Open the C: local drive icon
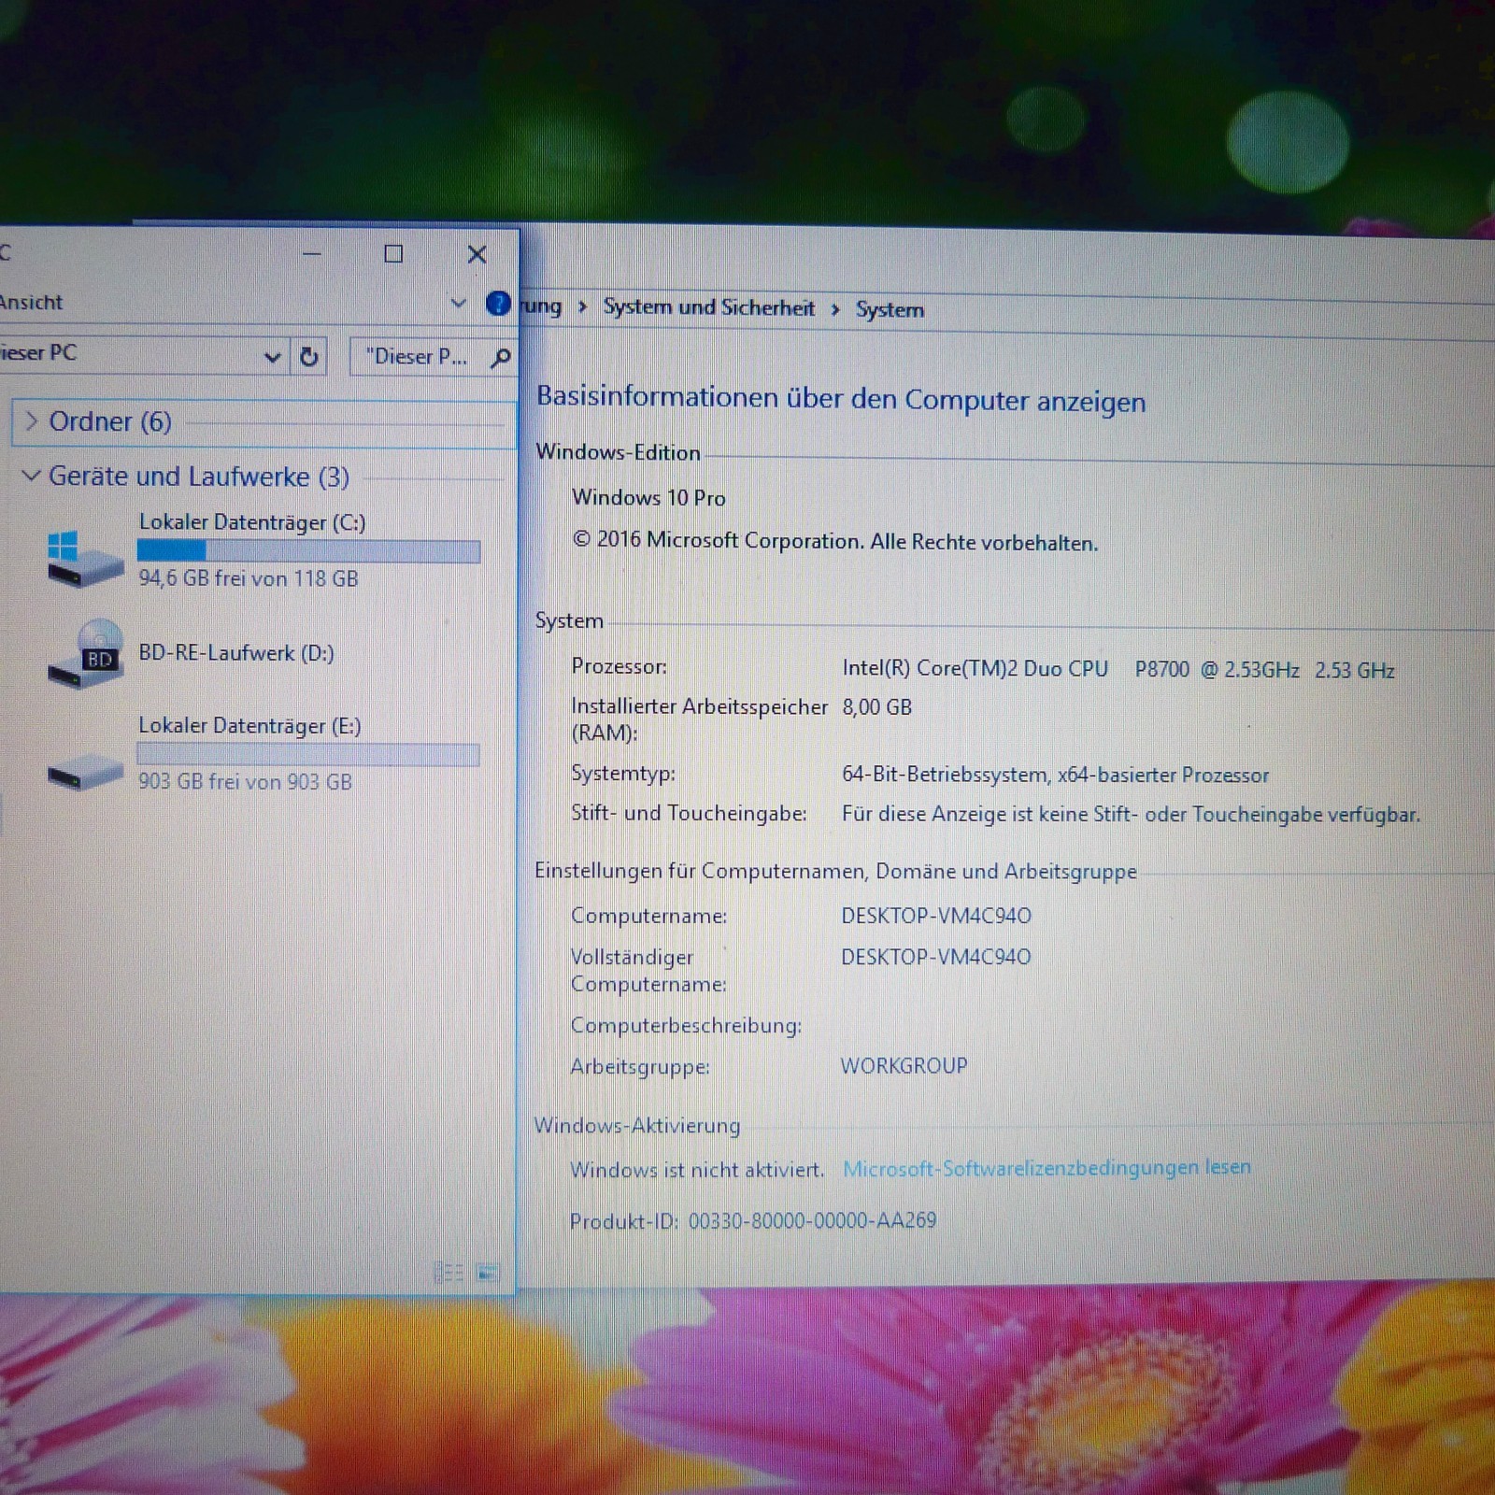Viewport: 1495px width, 1495px height. [x=84, y=559]
